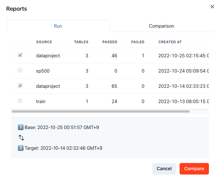
Task: Click the orange Compare button
Action: click(x=194, y=169)
